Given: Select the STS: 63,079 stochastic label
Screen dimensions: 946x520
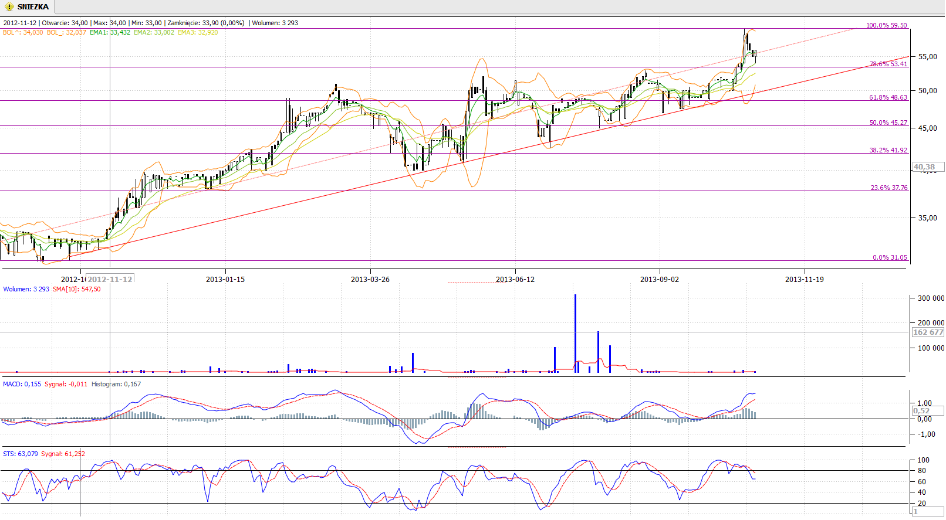Looking at the screenshot, I should pyautogui.click(x=21, y=454).
